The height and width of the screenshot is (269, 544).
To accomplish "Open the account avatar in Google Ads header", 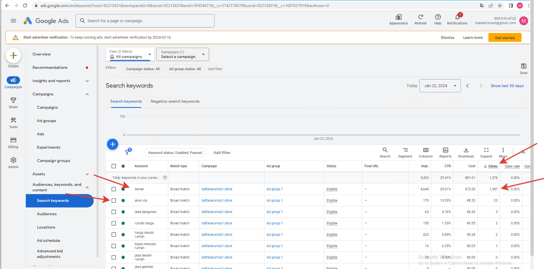I will click(524, 21).
